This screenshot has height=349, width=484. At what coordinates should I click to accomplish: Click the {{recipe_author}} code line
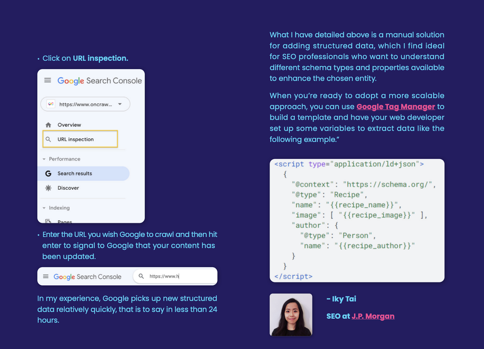click(358, 246)
